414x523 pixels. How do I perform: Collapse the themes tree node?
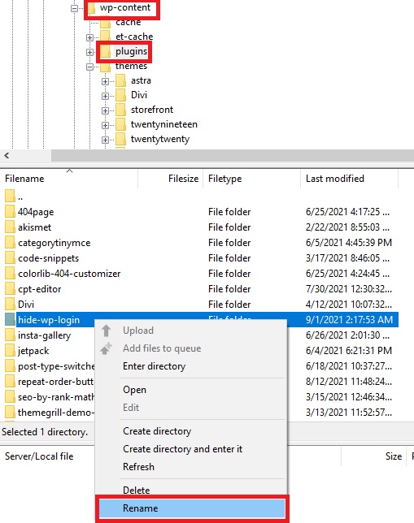[x=89, y=67]
